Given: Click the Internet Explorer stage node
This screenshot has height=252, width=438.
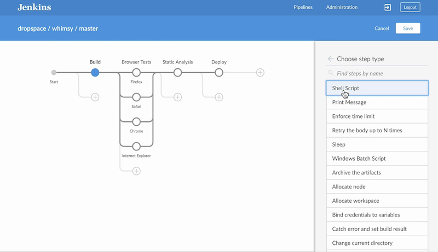Looking at the screenshot, I should (136, 146).
